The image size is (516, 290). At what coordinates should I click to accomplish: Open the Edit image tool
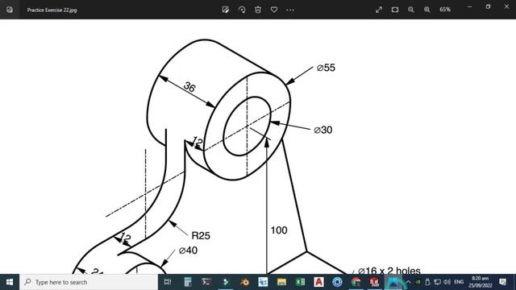click(226, 10)
